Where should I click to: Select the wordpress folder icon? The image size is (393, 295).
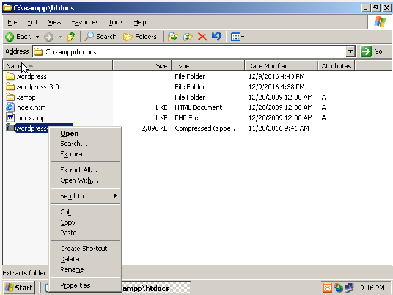(x=10, y=76)
